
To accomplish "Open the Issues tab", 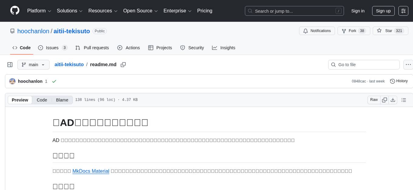I will (x=52, y=48).
